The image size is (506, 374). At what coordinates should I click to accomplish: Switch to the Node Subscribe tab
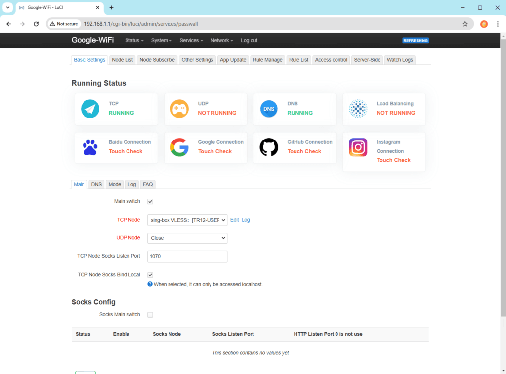(157, 60)
